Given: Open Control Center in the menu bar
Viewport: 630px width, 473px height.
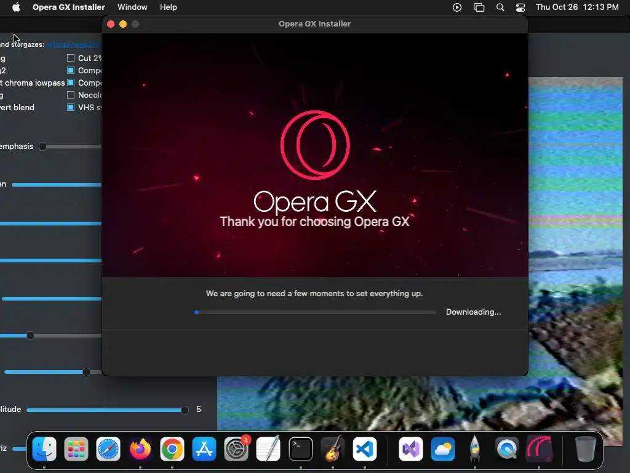Looking at the screenshot, I should click(x=520, y=7).
